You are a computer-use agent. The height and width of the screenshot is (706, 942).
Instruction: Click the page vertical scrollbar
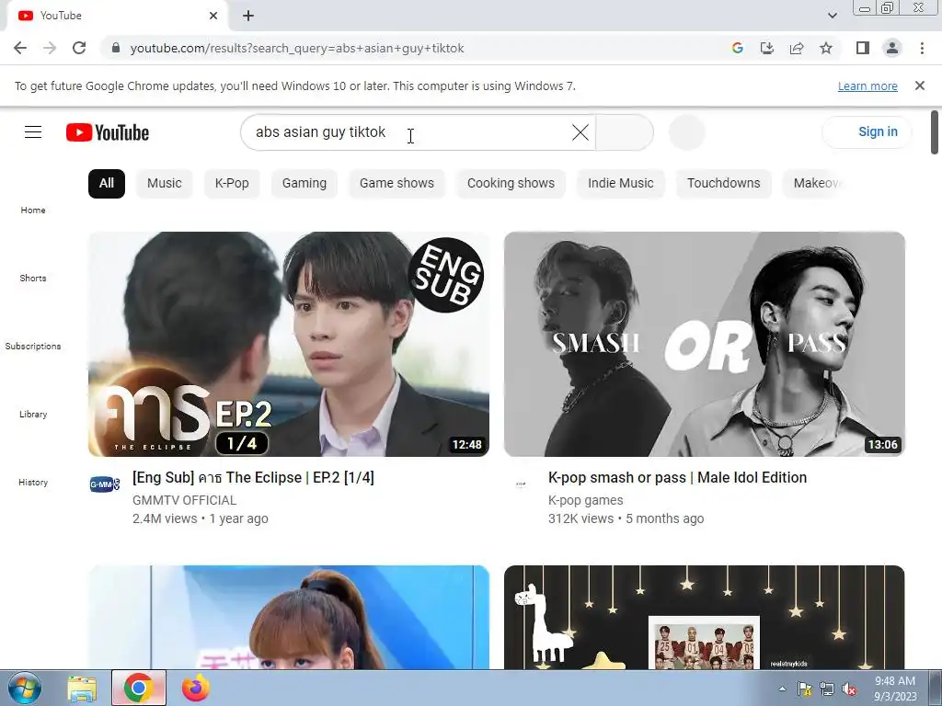[x=936, y=132]
